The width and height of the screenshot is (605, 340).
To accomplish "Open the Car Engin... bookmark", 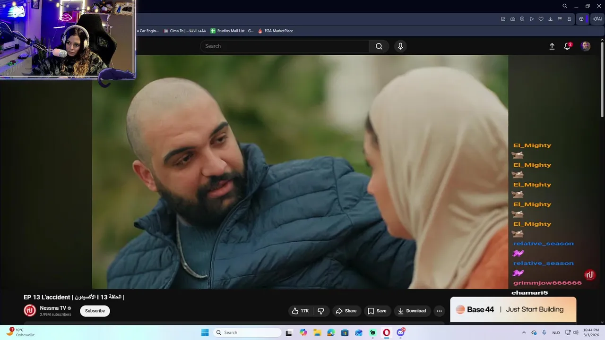I will (x=148, y=31).
